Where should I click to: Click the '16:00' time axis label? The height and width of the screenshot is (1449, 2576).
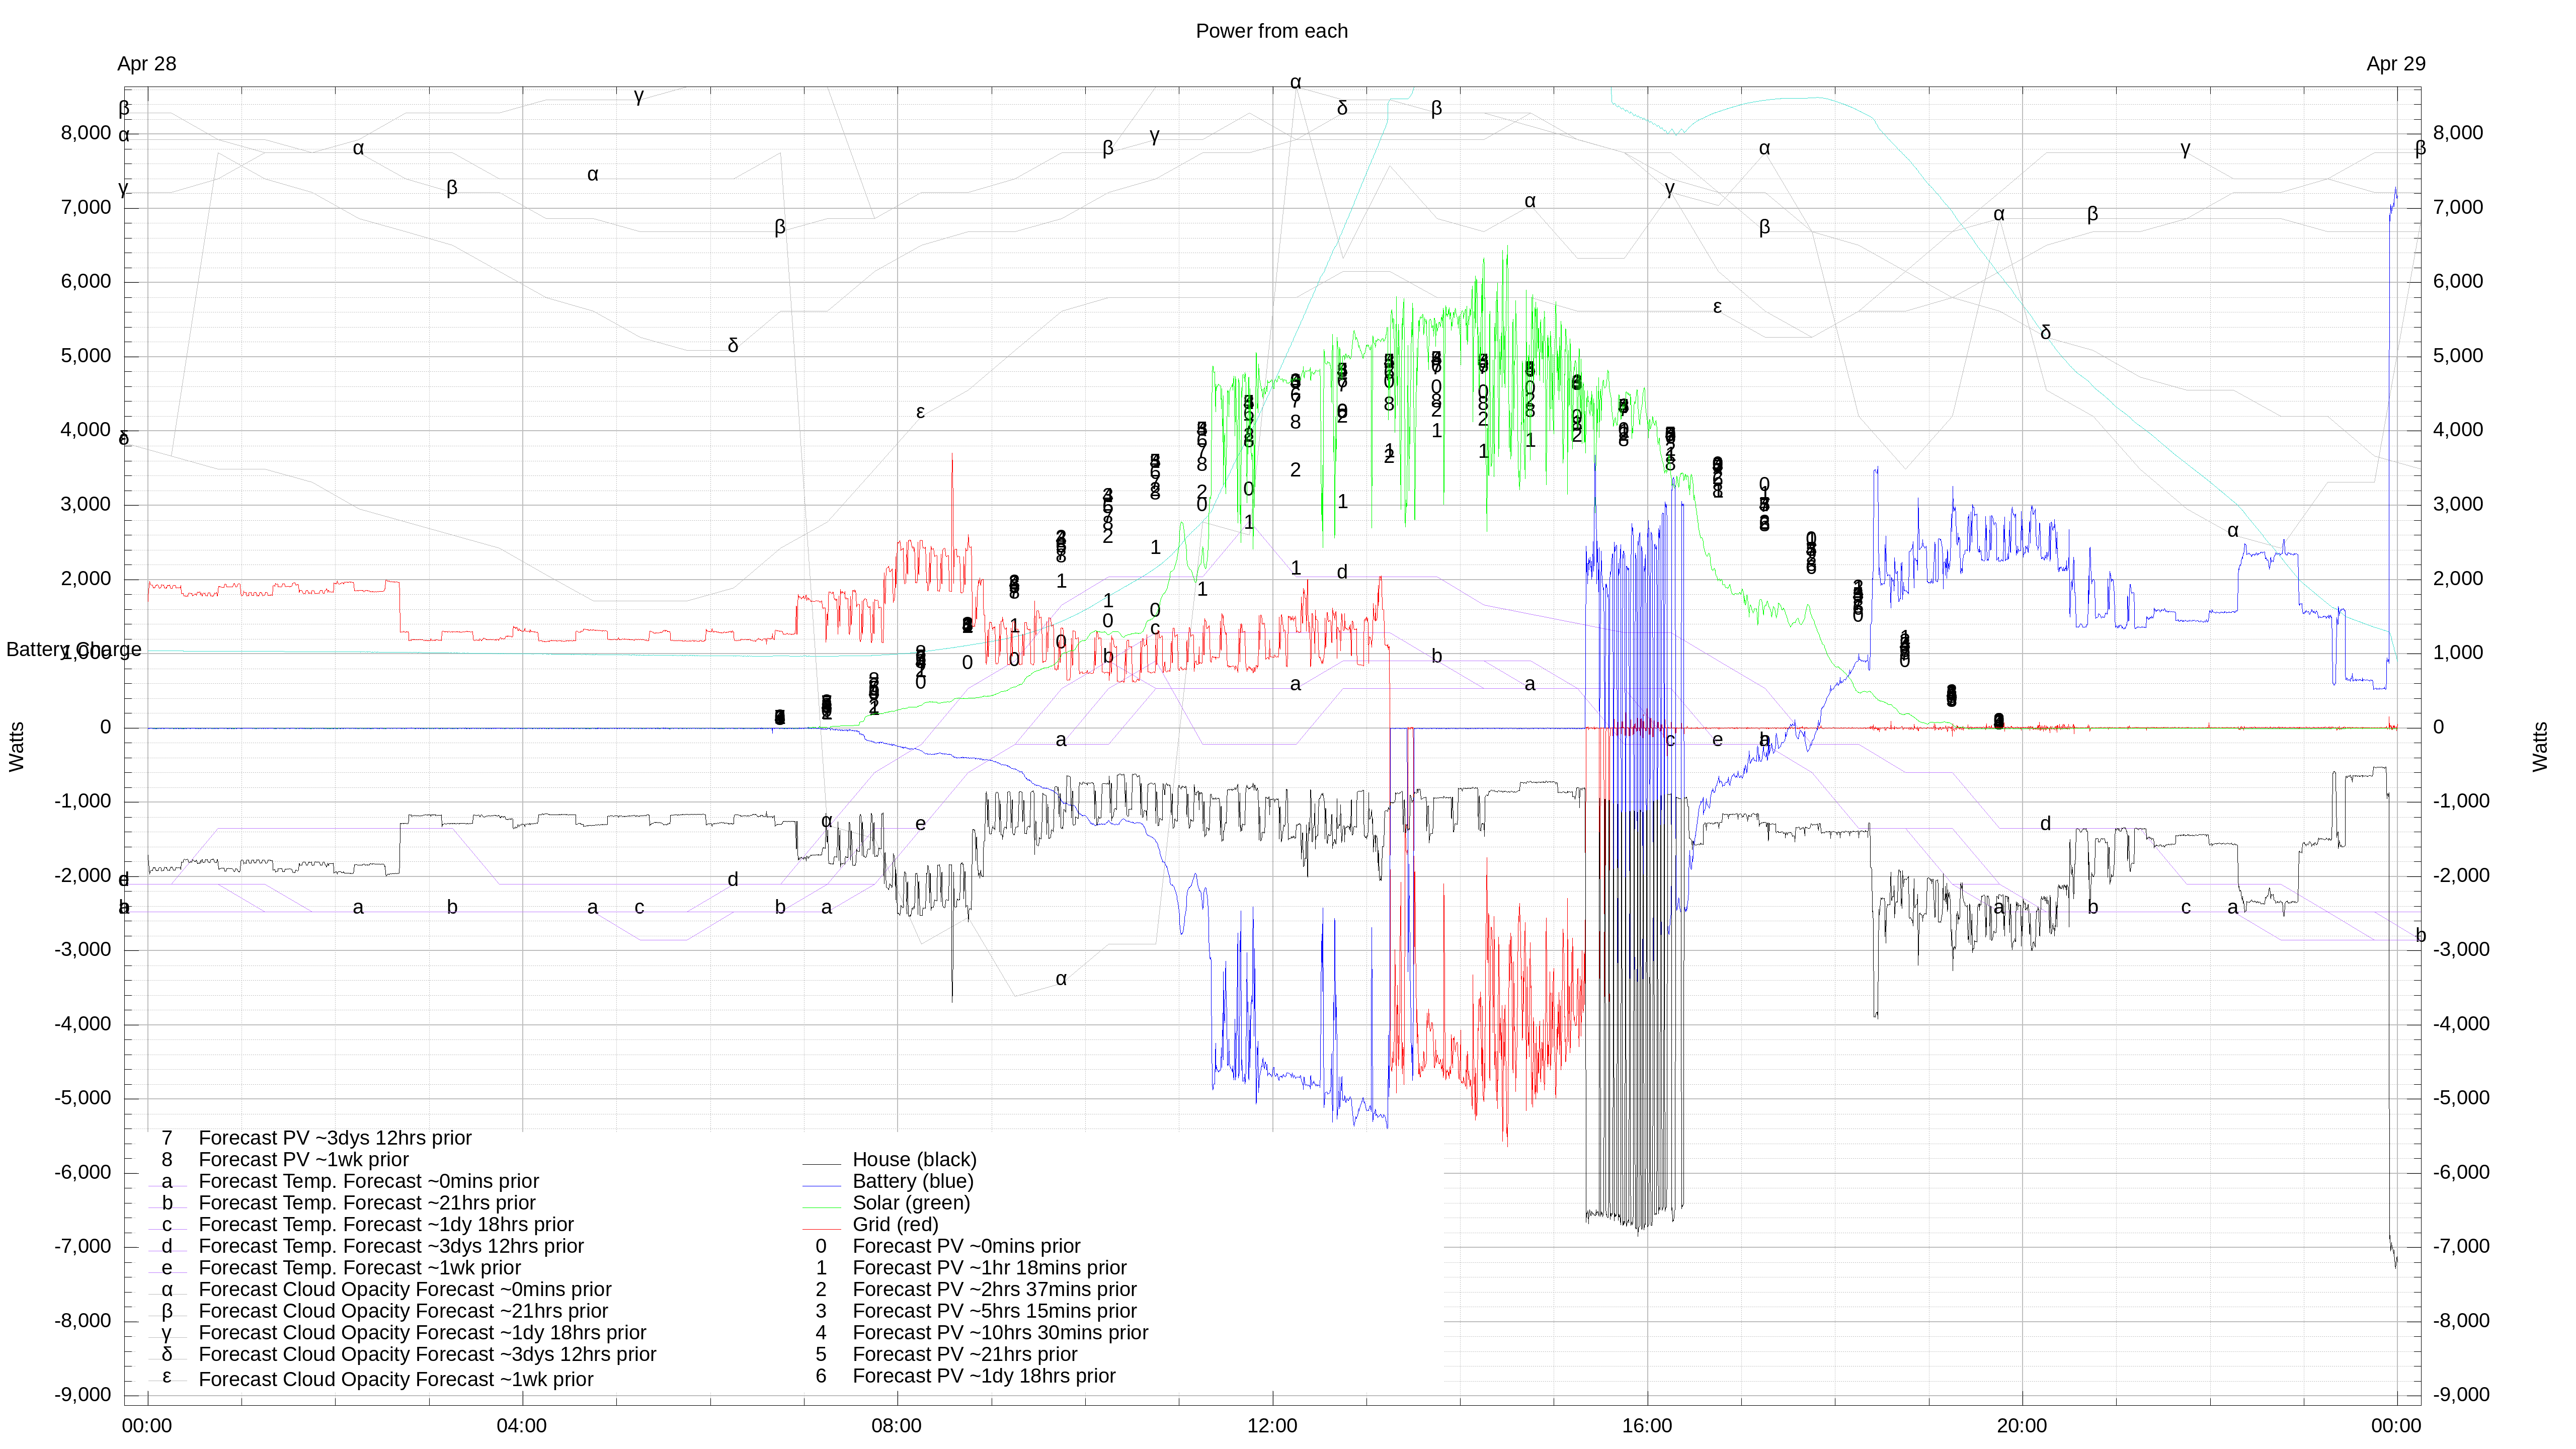tap(1647, 1426)
